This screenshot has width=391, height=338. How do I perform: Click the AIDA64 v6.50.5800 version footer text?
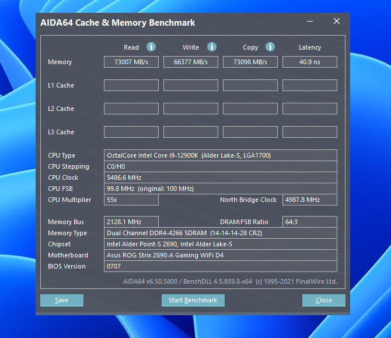(x=230, y=281)
